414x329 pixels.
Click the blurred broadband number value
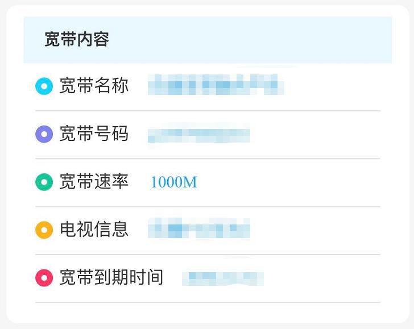click(x=198, y=135)
